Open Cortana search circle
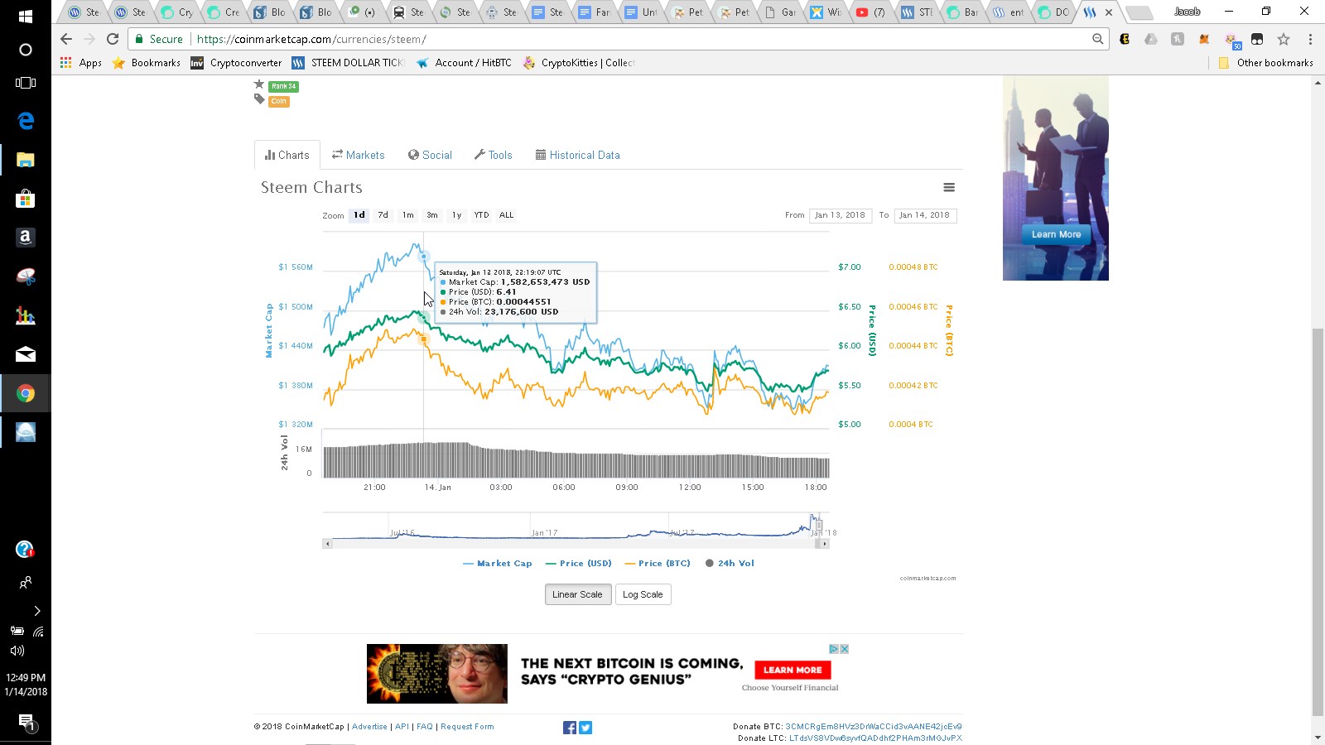The height and width of the screenshot is (745, 1325). point(26,50)
